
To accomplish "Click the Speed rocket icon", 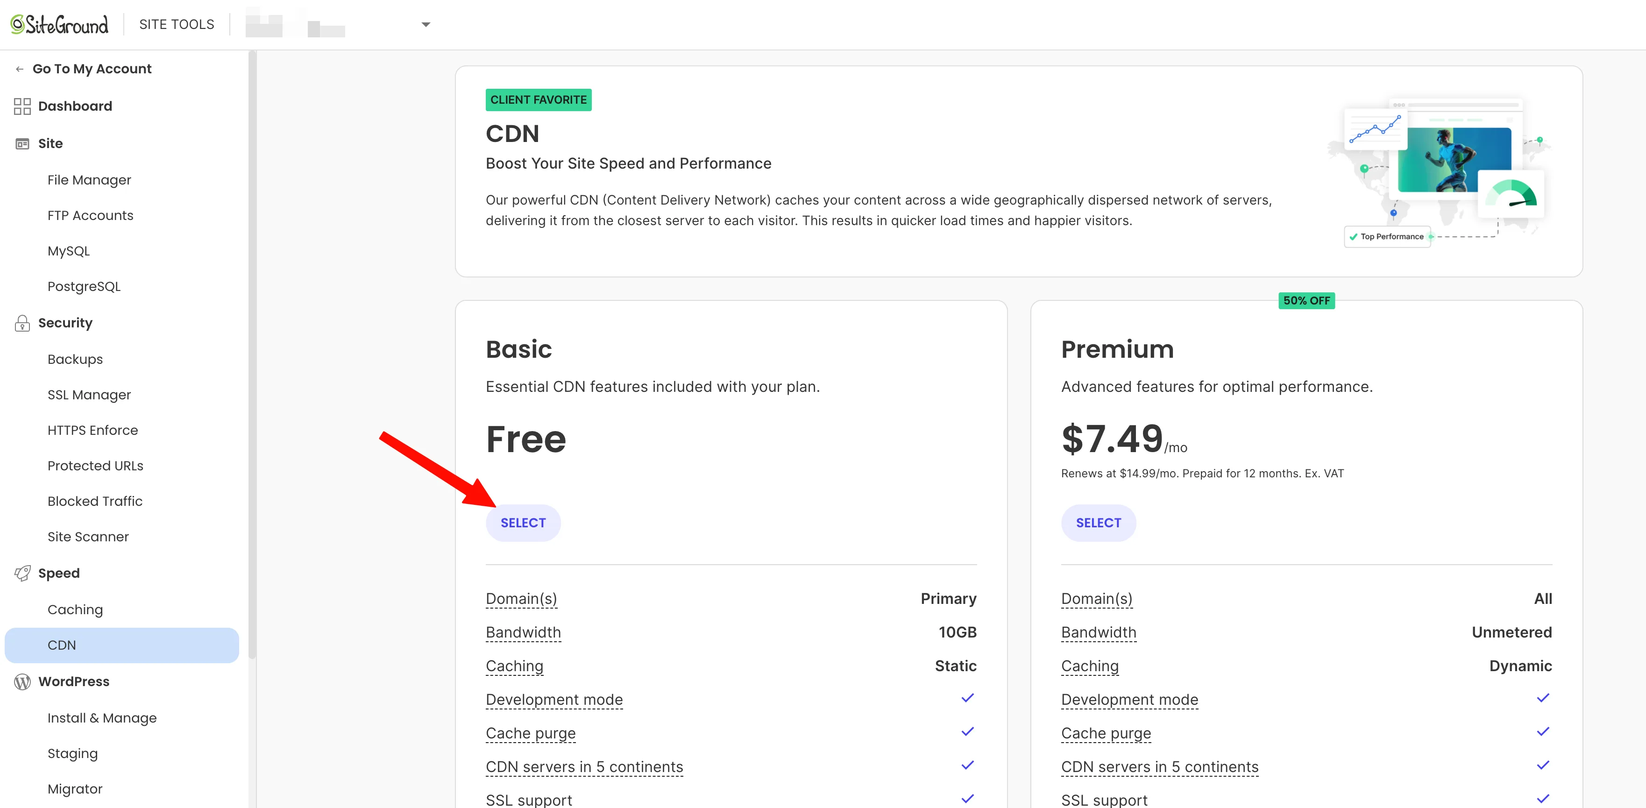I will coord(22,574).
